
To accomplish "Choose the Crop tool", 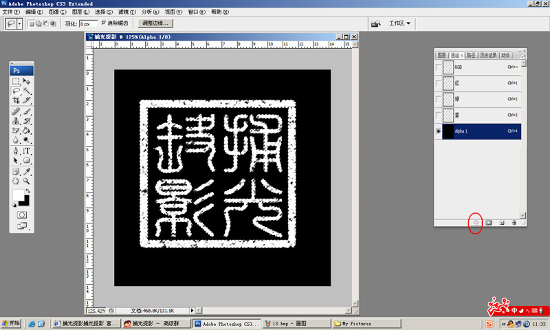I will tap(16, 100).
